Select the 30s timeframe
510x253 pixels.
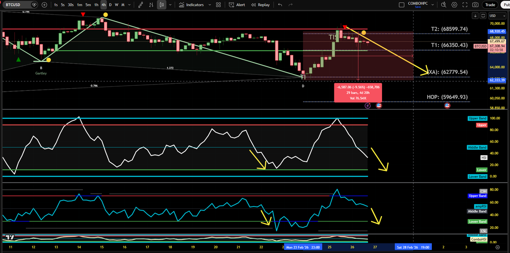71,5
